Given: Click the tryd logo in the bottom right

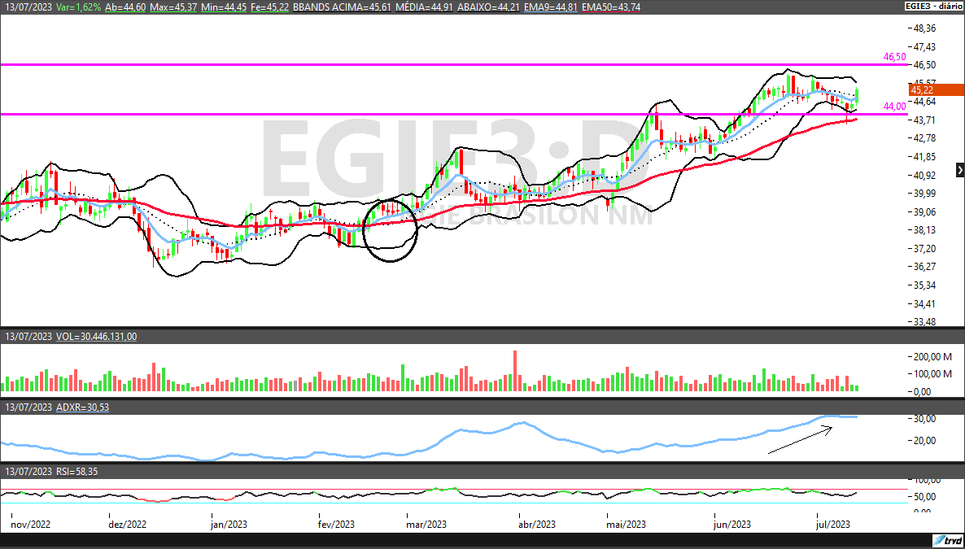Looking at the screenshot, I should [948, 539].
